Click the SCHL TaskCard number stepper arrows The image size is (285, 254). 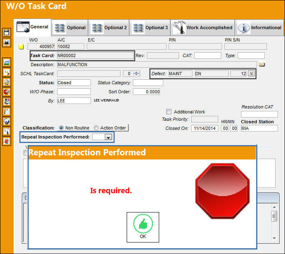[x=136, y=74]
